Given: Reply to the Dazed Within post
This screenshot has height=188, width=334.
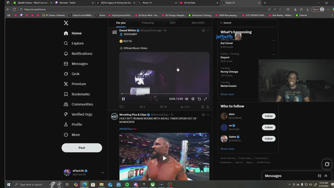Looking at the screenshot, I should 122,107.
